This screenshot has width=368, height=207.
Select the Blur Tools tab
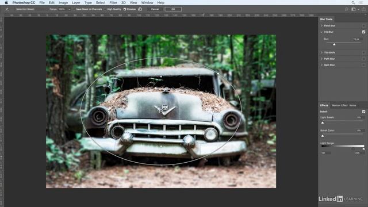point(326,19)
